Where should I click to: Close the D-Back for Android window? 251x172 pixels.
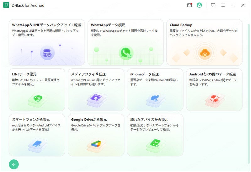[x=243, y=5]
